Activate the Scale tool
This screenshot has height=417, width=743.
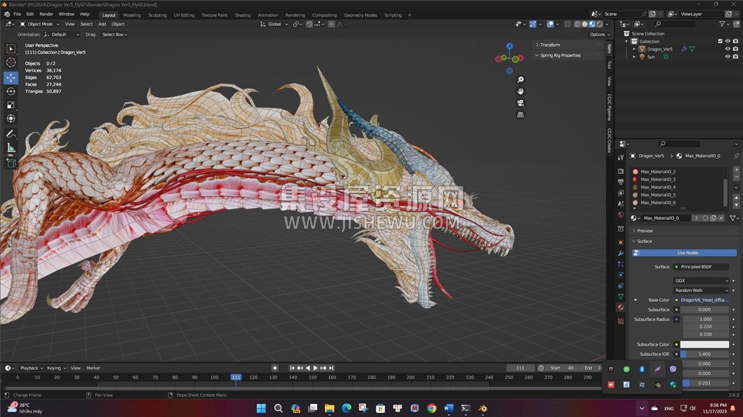click(x=11, y=105)
